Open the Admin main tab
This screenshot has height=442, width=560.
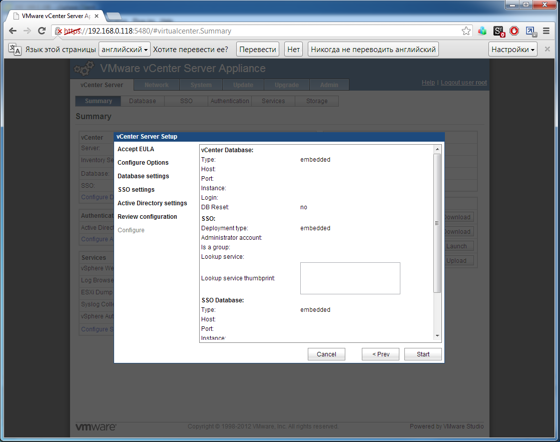click(329, 85)
